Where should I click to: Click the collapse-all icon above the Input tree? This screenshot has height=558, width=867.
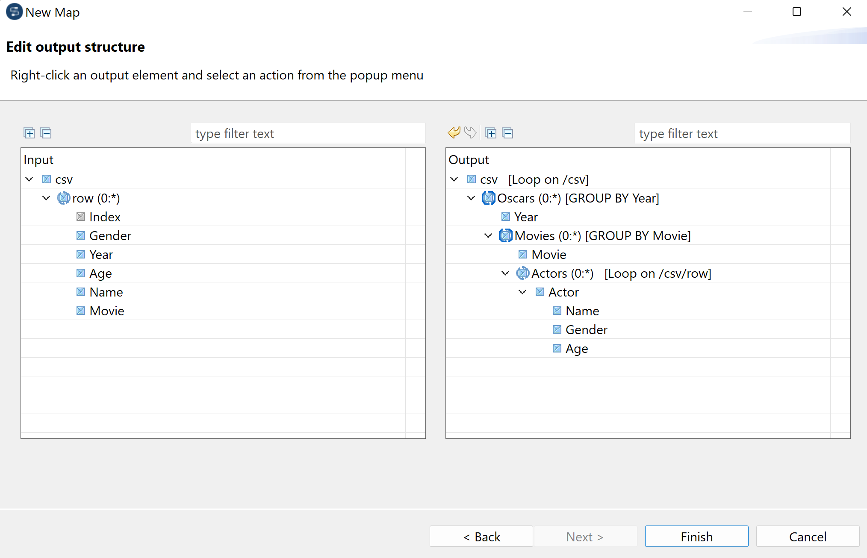tap(46, 133)
